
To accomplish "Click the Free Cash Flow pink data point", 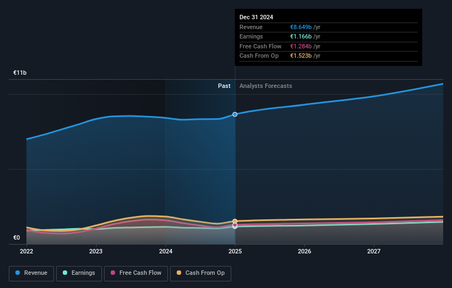I will 235,225.
